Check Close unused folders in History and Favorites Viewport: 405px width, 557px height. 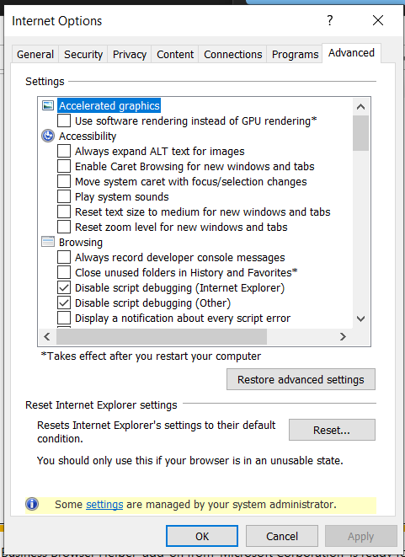tap(64, 272)
